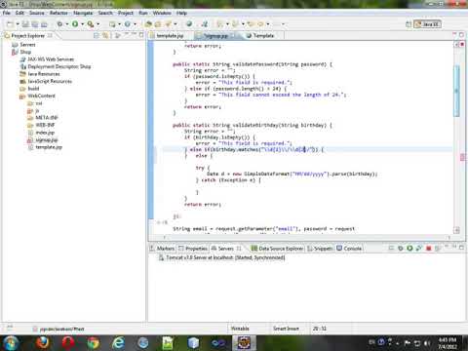The image size is (468, 351).
Task: Click the Open Perspective icon
Action: [409, 24]
